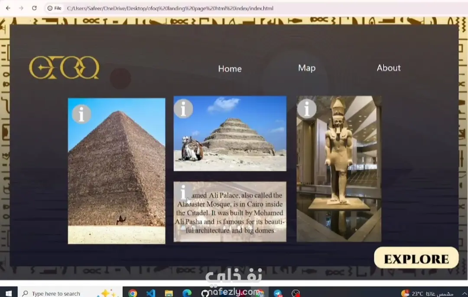Click the browser forward arrow
Image resolution: width=468 pixels, height=297 pixels.
click(x=21, y=8)
